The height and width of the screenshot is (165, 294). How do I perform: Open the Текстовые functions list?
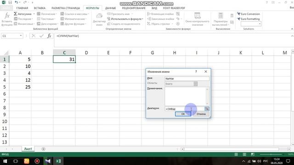[46, 19]
